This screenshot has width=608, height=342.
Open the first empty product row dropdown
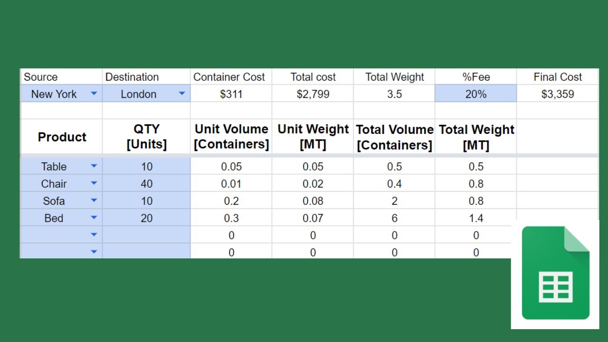[x=94, y=235]
